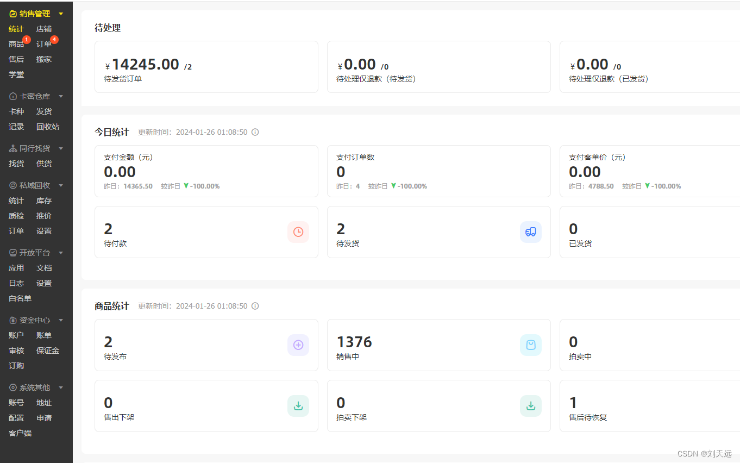The width and height of the screenshot is (740, 463).
Task: Click the 14245.00 待发货订单 amount
Action: pos(146,65)
